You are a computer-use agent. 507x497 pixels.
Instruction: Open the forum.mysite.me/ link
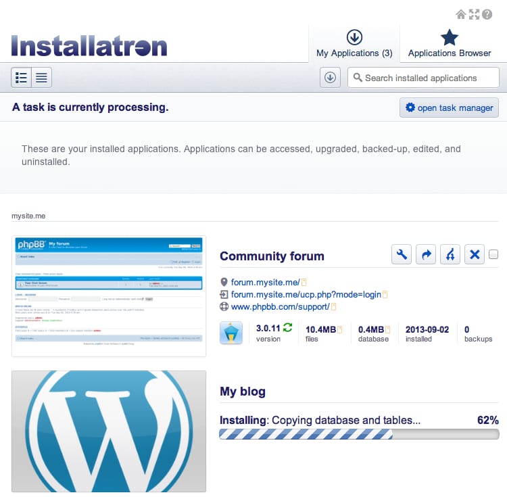tap(266, 282)
